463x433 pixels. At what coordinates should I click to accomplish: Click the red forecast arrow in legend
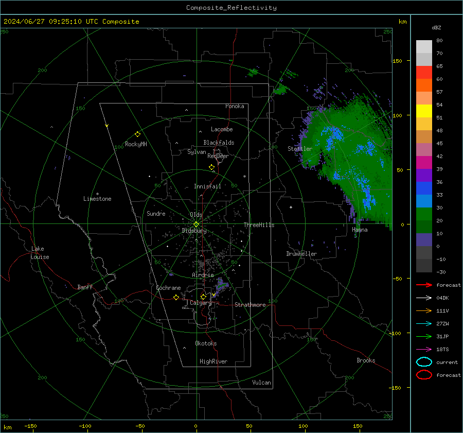click(424, 285)
